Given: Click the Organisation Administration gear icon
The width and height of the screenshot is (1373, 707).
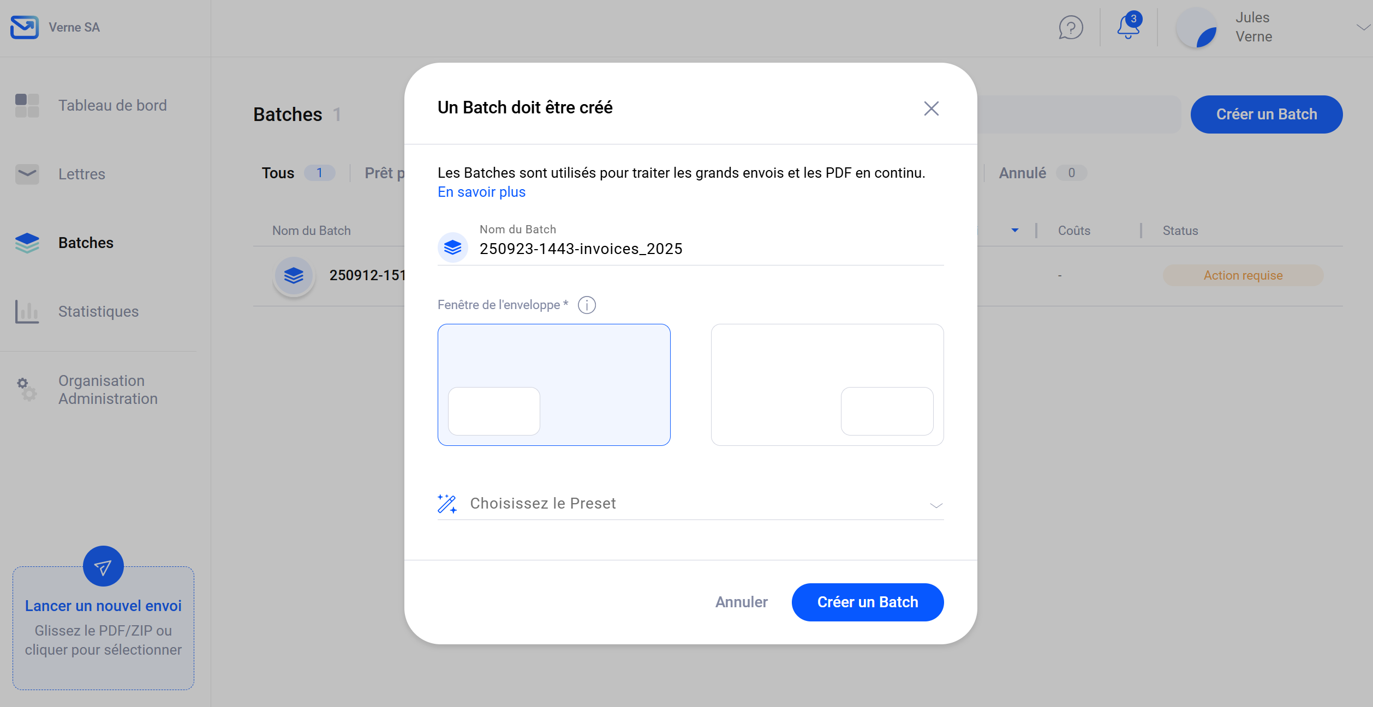Looking at the screenshot, I should (x=27, y=389).
